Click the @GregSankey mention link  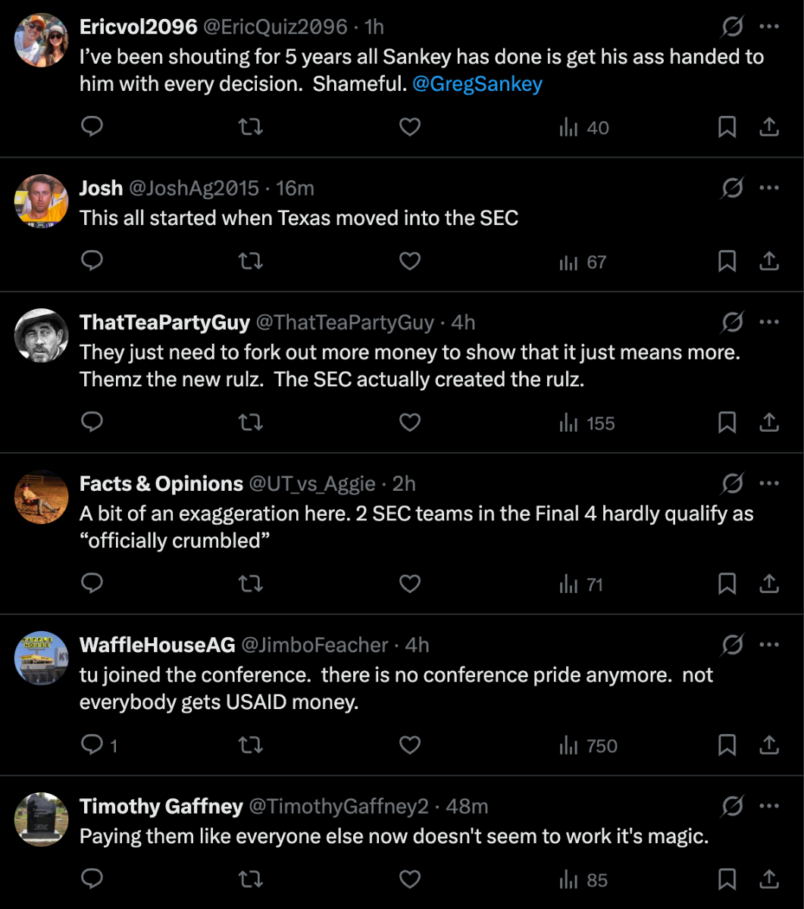(x=477, y=84)
